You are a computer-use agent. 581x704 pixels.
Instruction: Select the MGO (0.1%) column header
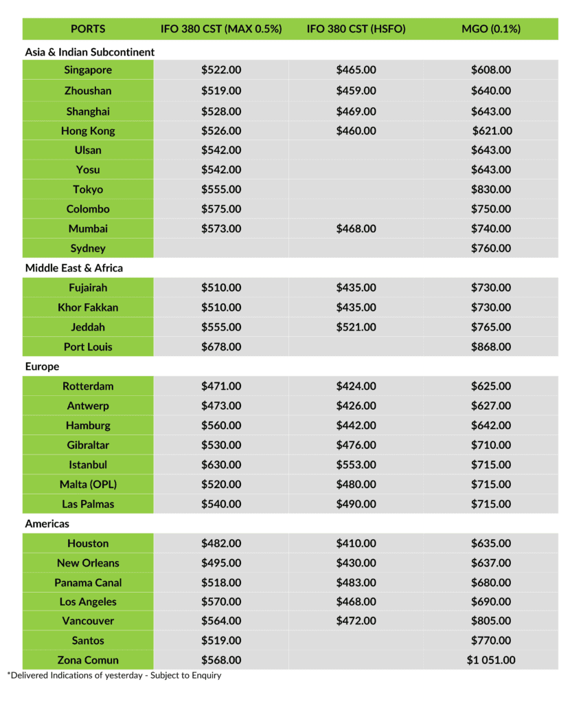tap(491, 29)
